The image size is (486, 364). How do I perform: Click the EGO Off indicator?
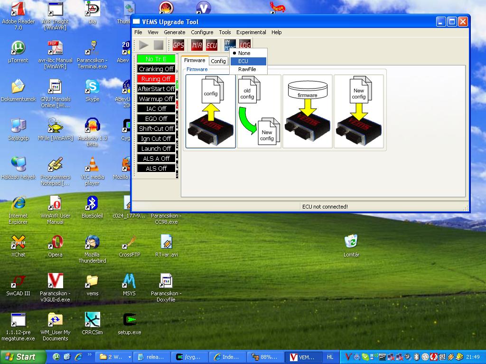point(156,118)
